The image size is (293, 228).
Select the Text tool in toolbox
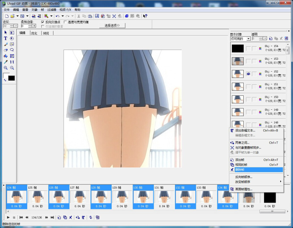click(6, 38)
